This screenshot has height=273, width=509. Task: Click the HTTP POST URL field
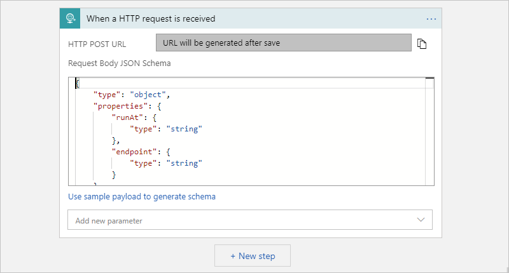tap(284, 43)
